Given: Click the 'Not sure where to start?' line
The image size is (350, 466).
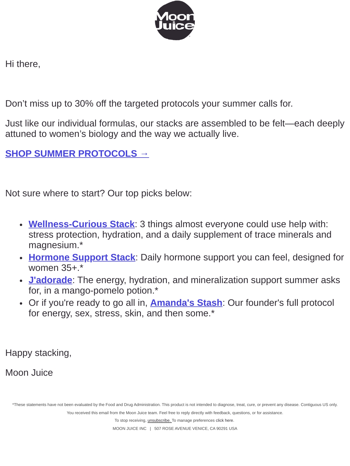Looking at the screenshot, I should point(99,193).
